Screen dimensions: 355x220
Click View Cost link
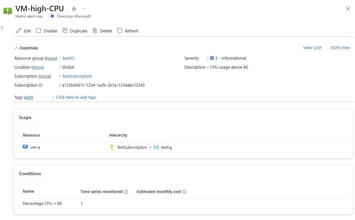click(x=312, y=48)
